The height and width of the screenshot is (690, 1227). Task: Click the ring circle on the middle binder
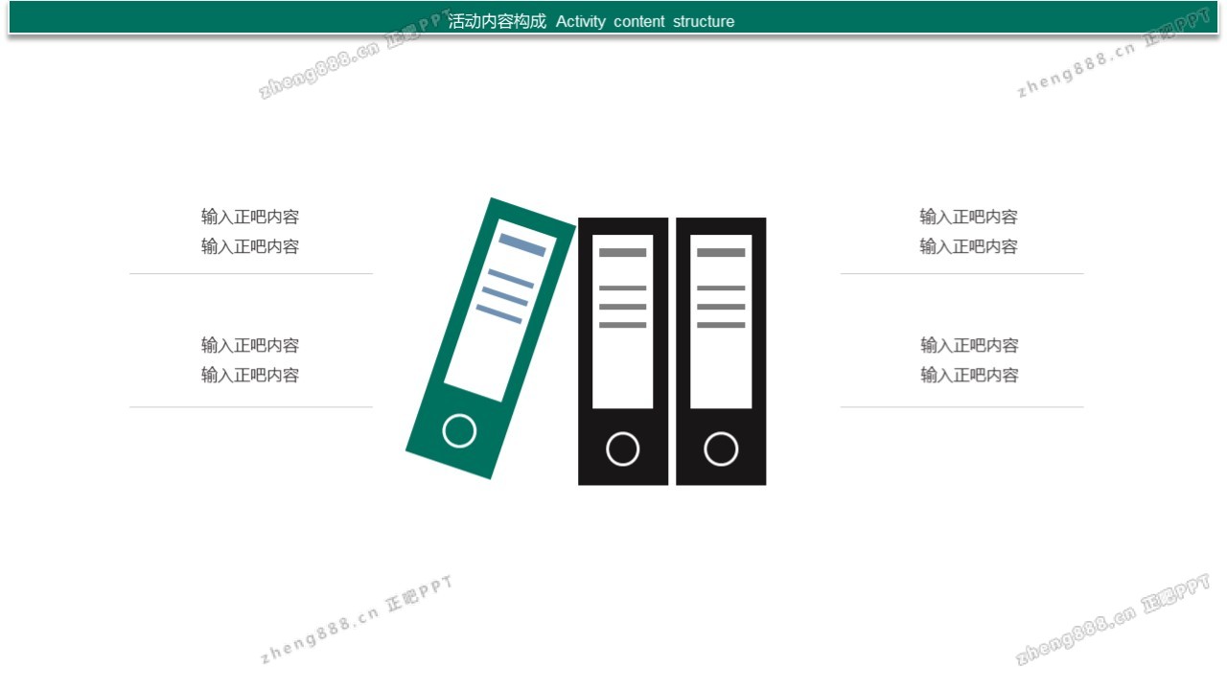click(x=623, y=448)
